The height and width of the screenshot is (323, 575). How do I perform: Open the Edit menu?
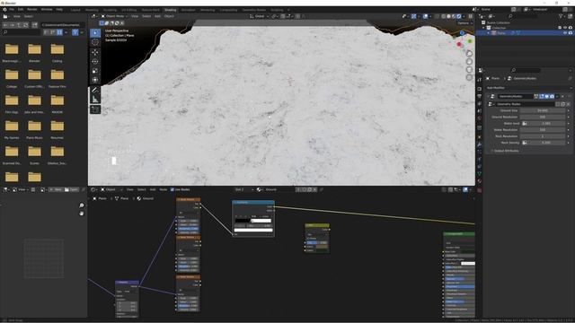click(x=21, y=10)
